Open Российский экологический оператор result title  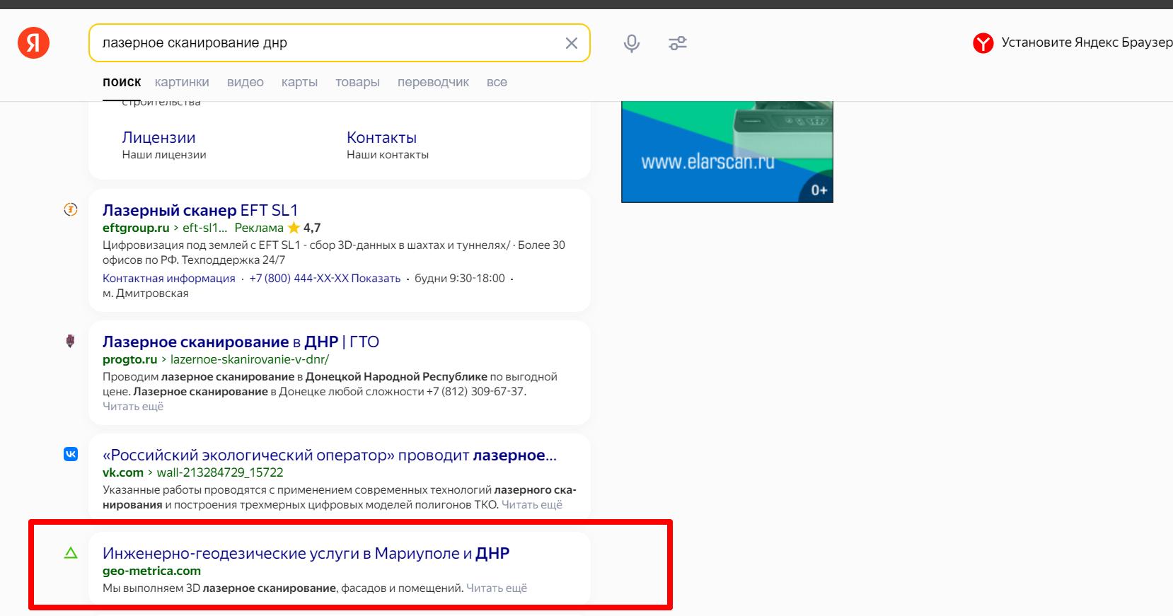[330, 455]
